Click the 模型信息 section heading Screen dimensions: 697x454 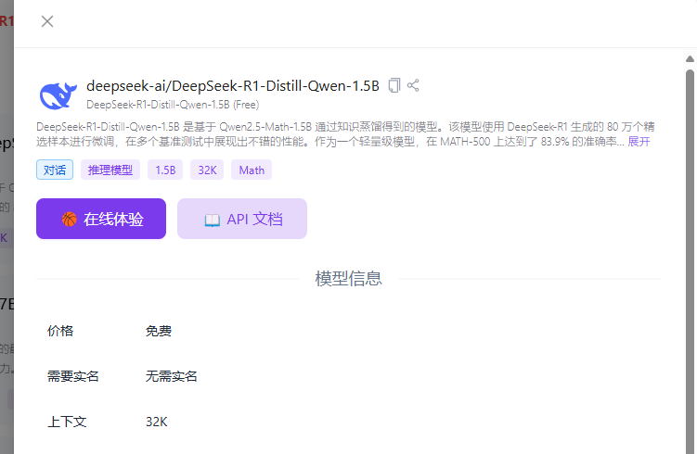[349, 279]
